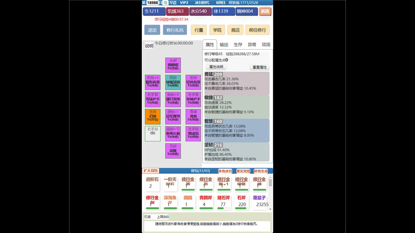The width and height of the screenshot is (415, 233).
Task: Click the 修行经验4倍 timer text
Action: point(171,19)
